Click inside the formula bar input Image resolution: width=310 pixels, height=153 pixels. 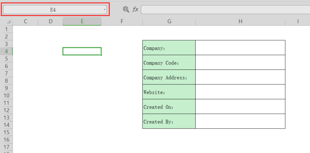(225, 10)
